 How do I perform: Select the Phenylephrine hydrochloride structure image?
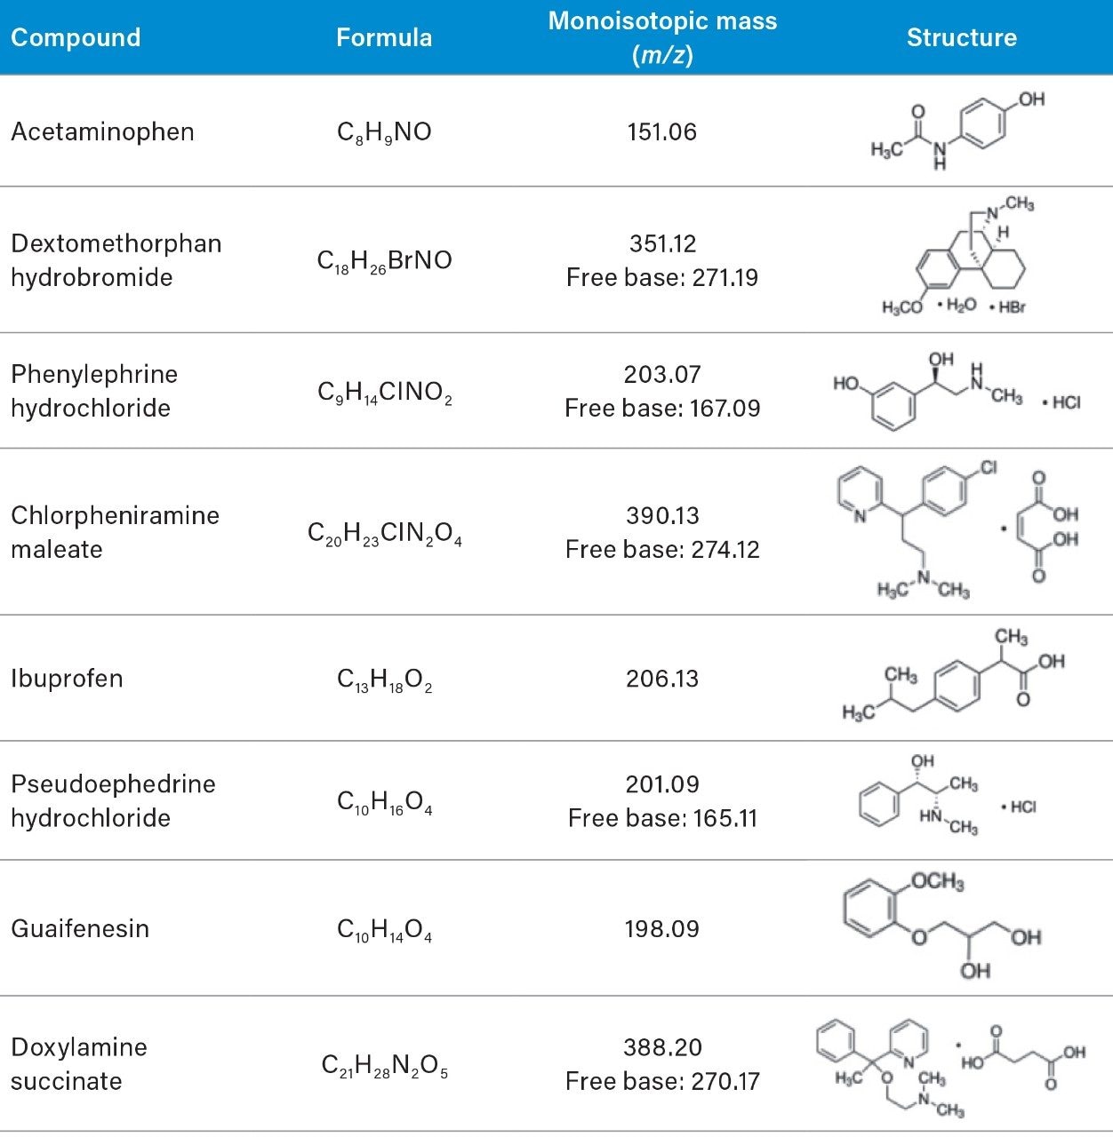(x=956, y=391)
